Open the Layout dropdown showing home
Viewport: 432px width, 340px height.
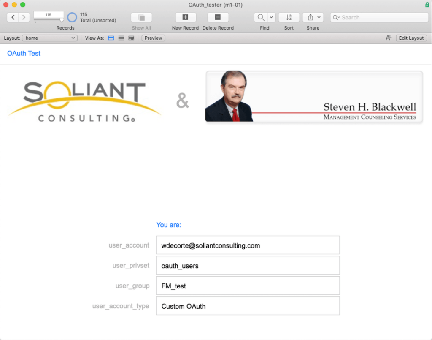[49, 38]
